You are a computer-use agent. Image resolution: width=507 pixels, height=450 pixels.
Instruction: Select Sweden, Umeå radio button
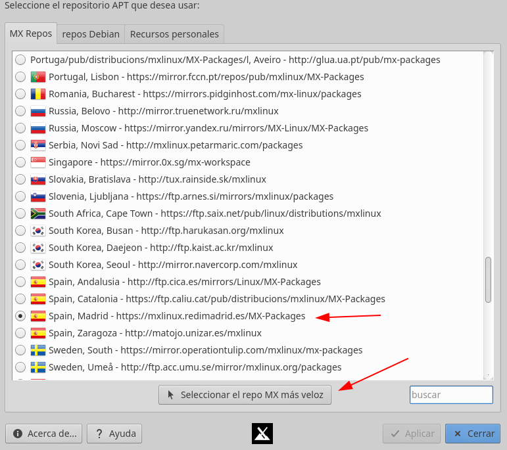click(20, 367)
